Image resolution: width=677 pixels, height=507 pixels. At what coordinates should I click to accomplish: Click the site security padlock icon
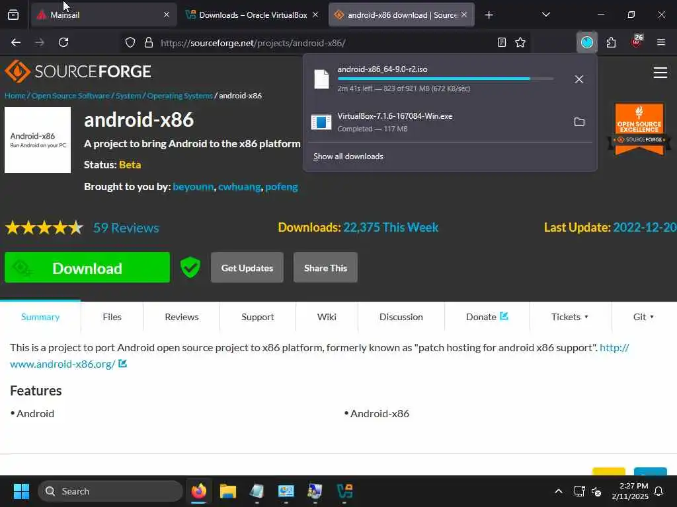pos(149,43)
